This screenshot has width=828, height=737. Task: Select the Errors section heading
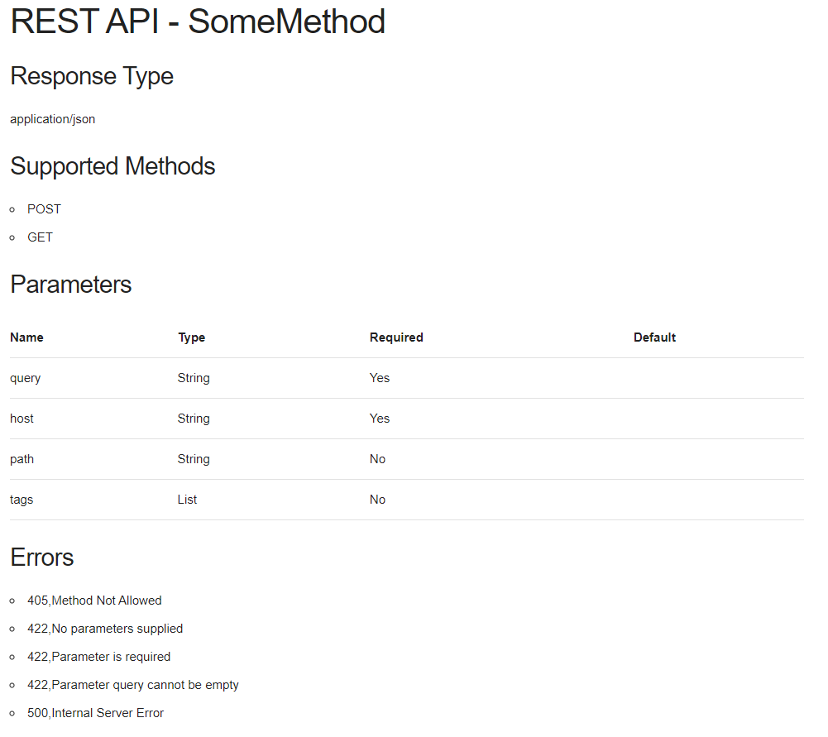[42, 558]
